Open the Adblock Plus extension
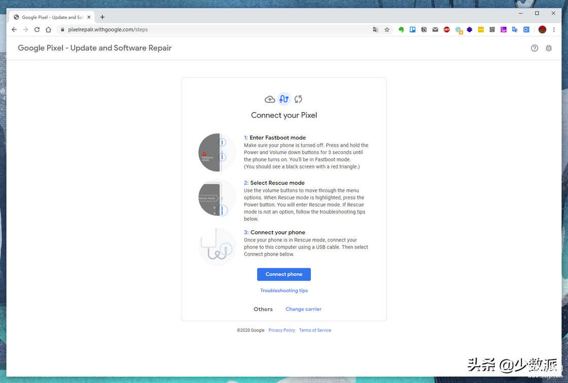568x383 pixels. (x=447, y=30)
